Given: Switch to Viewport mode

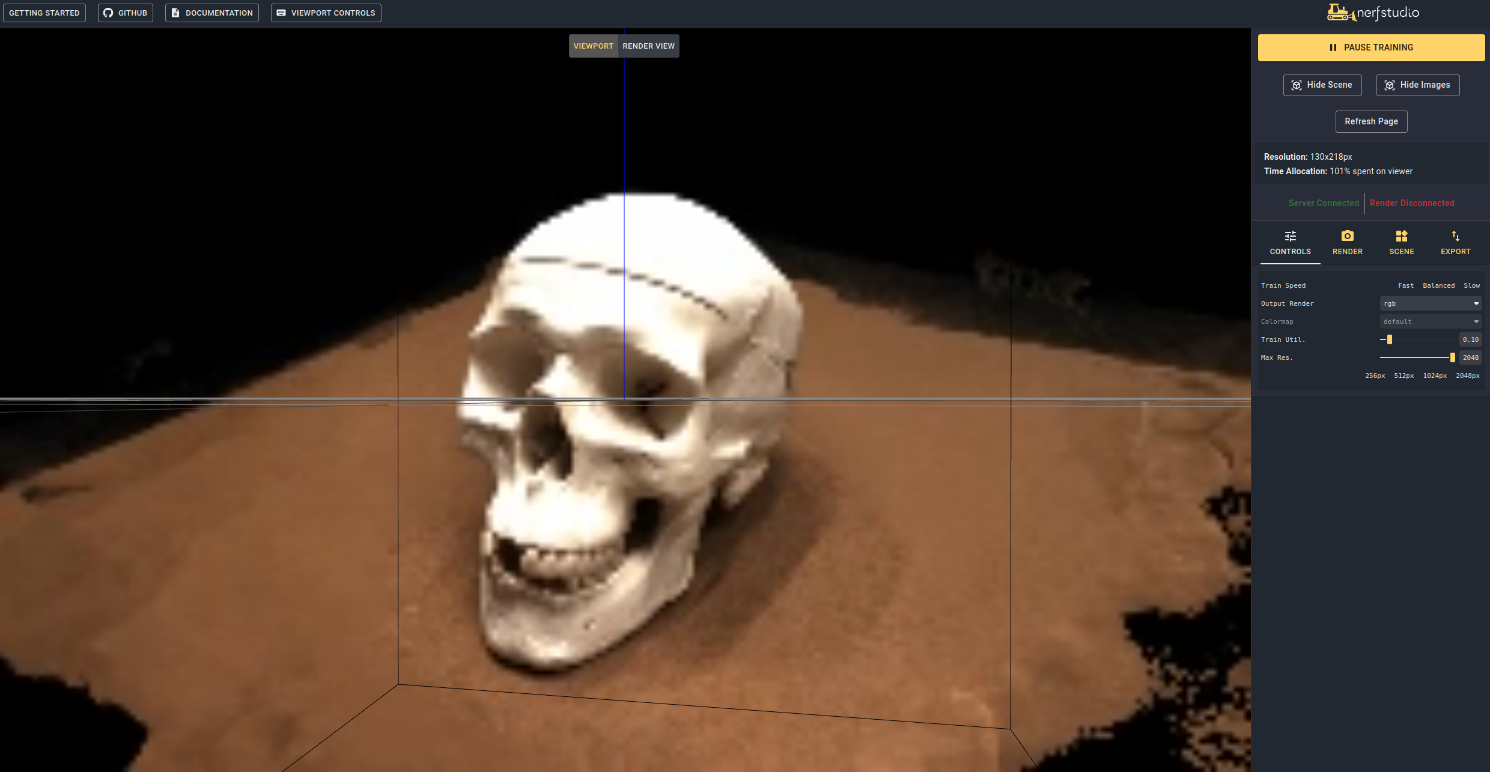Looking at the screenshot, I should tap(594, 46).
